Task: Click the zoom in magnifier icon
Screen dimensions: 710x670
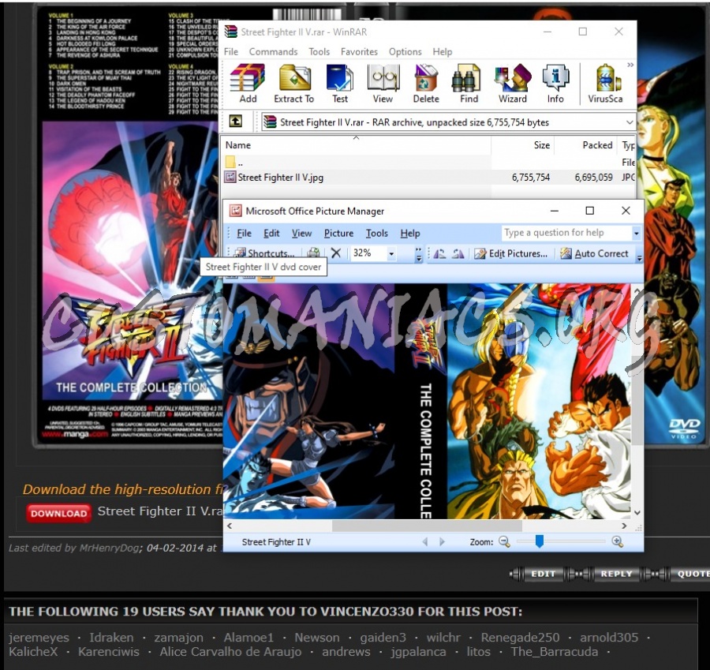Action: (617, 541)
